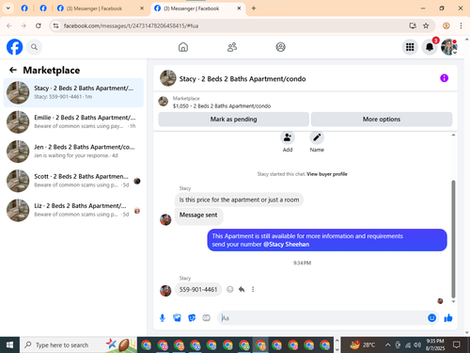Choose a sticker icon in the composer
Image resolution: width=470 pixels, height=353 pixels.
pos(192,318)
